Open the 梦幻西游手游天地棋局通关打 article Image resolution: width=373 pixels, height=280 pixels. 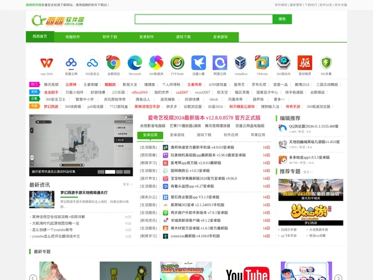tap(84, 192)
